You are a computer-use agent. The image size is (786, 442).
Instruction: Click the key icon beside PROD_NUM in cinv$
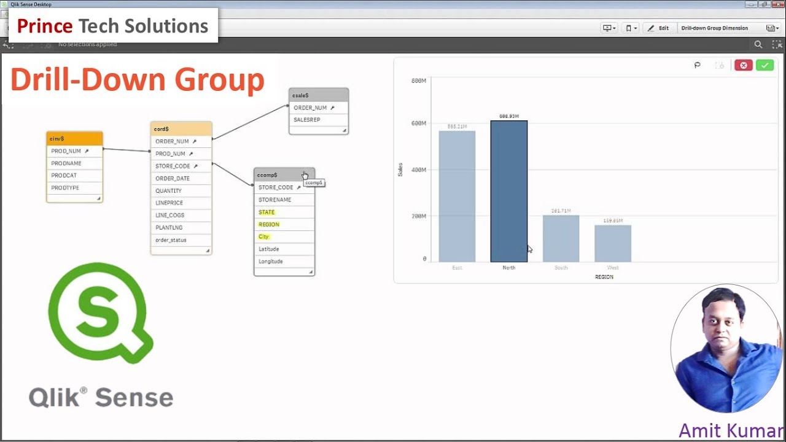click(87, 151)
